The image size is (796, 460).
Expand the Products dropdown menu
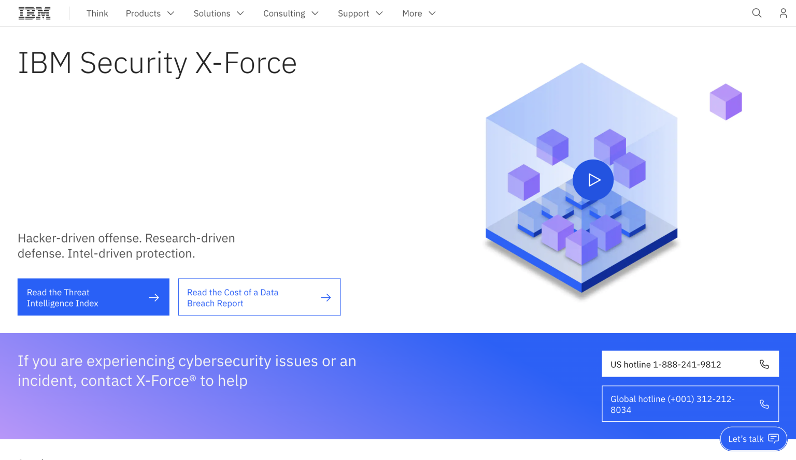[x=150, y=13]
